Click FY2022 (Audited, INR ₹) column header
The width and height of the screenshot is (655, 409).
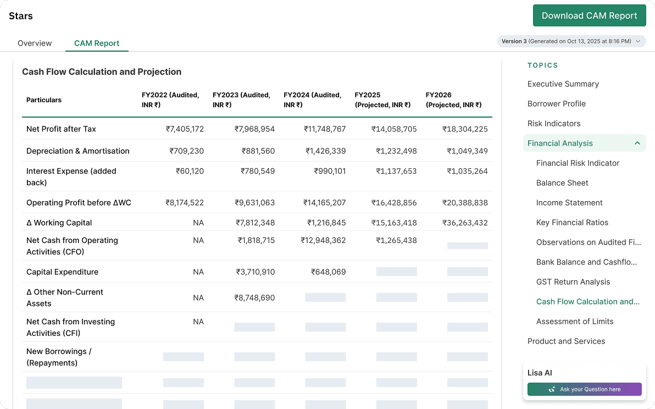(170, 100)
